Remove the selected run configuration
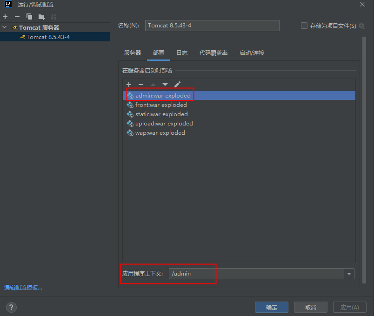This screenshot has width=374, height=316. pos(17,17)
